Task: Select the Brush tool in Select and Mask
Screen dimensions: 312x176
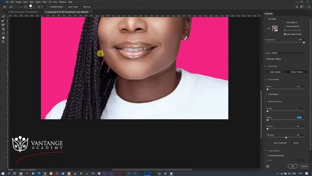Action: pos(3,25)
